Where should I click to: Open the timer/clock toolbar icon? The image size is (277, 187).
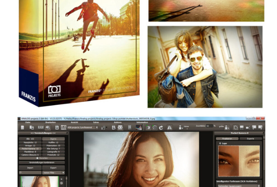pos(154,127)
